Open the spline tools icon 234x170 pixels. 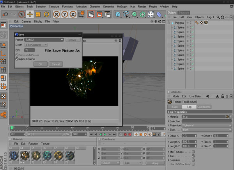tap(126, 14)
